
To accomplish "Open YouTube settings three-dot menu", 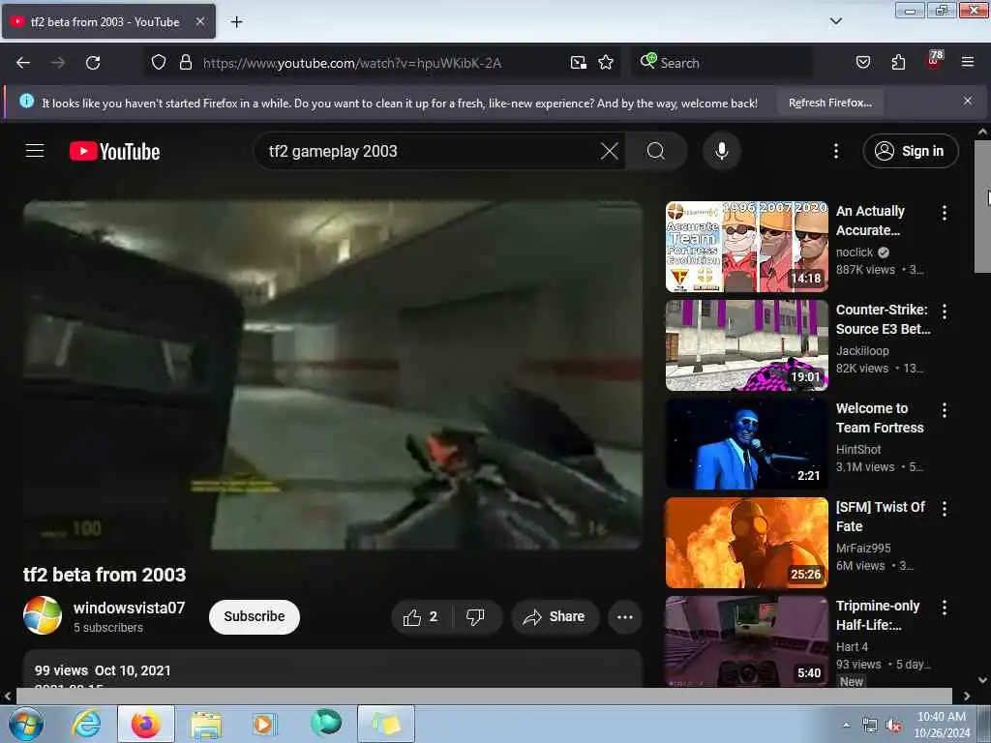I will tap(835, 151).
